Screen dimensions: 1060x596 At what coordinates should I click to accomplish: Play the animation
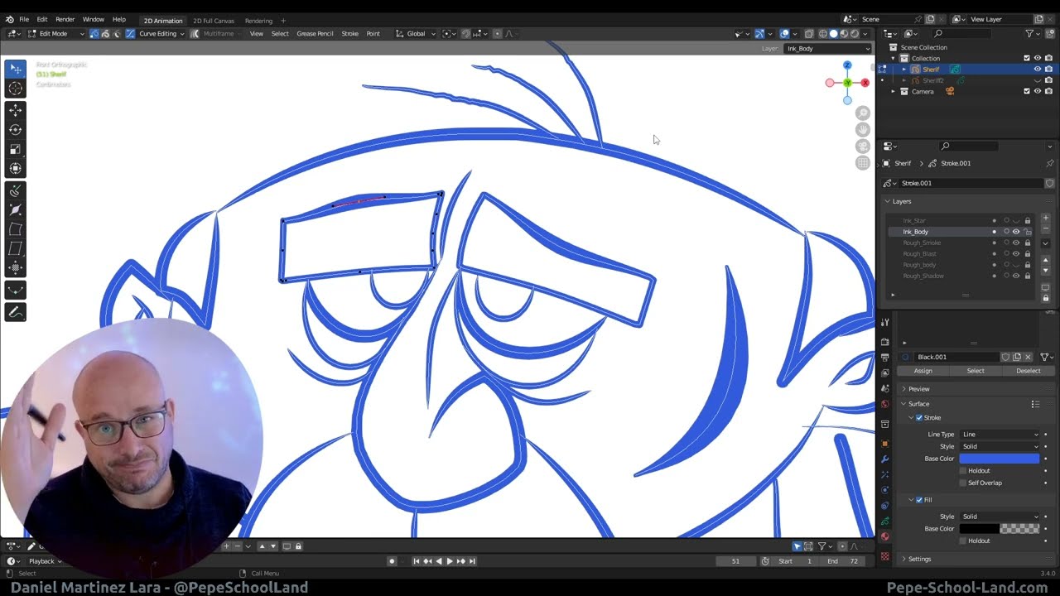(x=450, y=561)
